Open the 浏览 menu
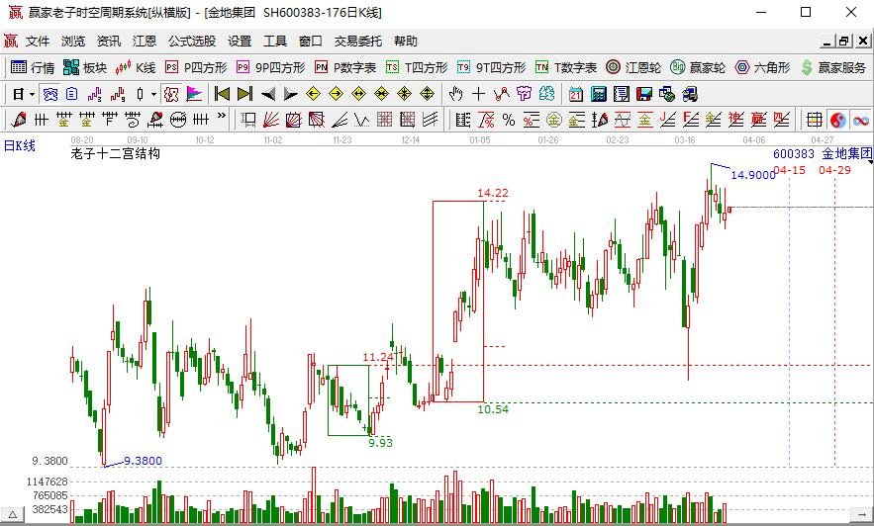The height and width of the screenshot is (526, 874). click(73, 42)
